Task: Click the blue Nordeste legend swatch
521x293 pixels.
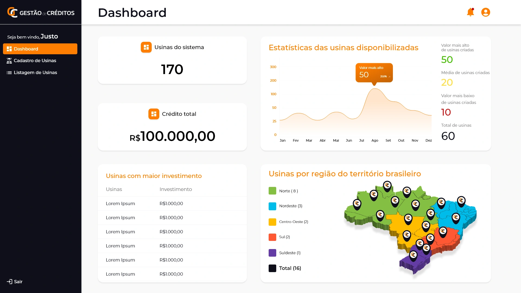Action: click(272, 206)
